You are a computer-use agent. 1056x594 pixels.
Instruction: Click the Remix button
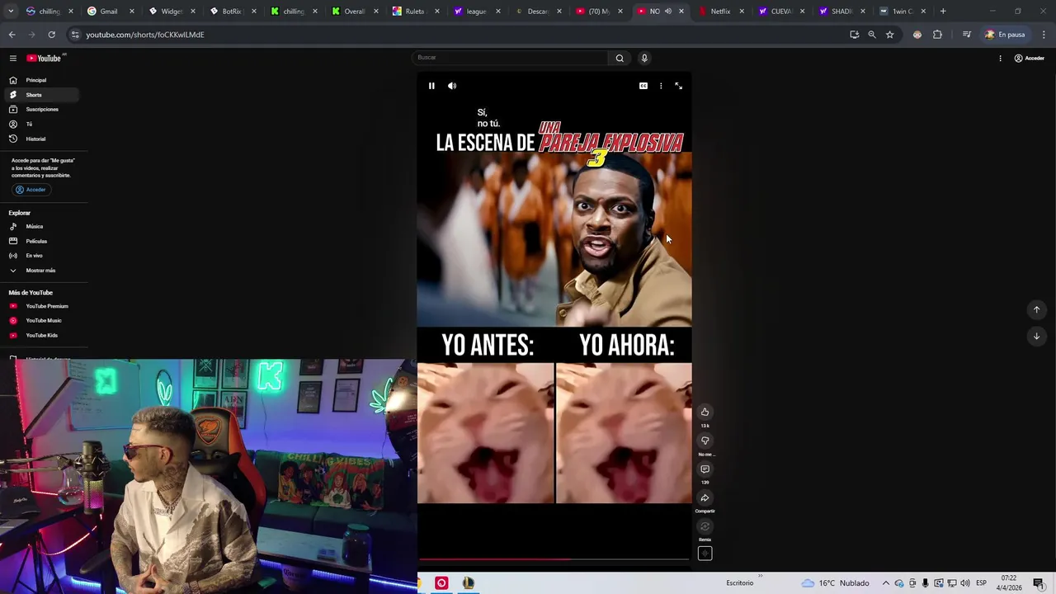click(x=705, y=526)
